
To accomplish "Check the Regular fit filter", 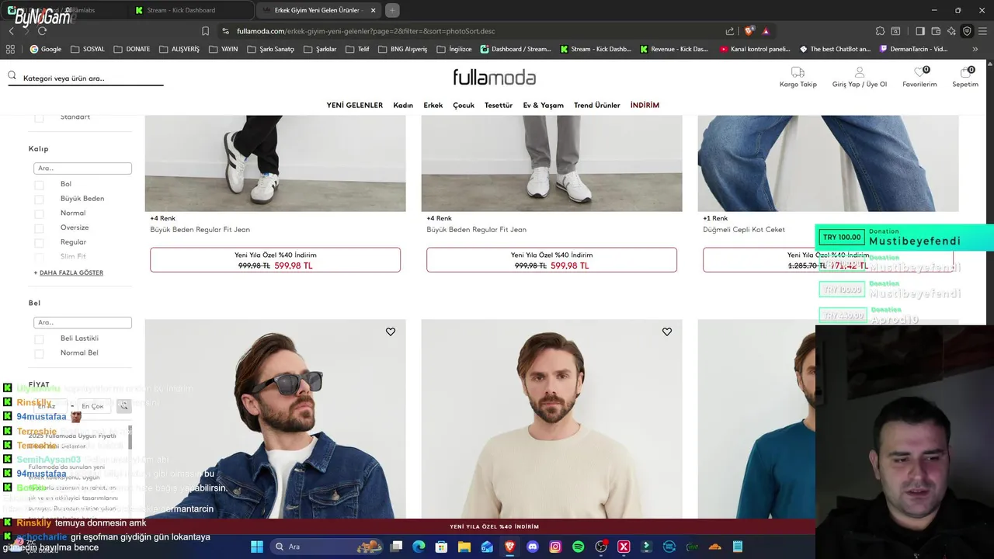I will [x=39, y=243].
